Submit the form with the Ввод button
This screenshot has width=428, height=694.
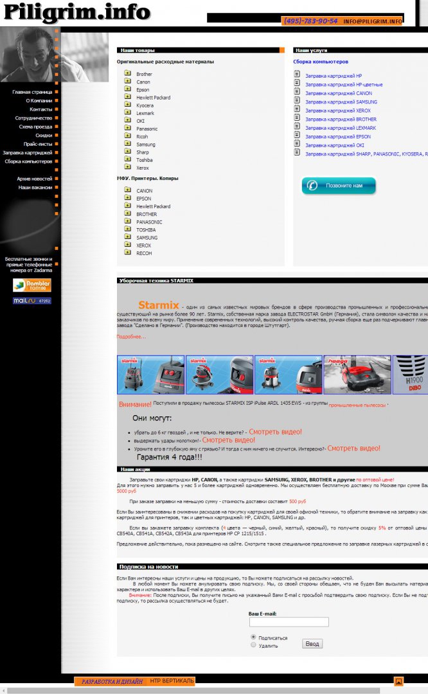312,643
